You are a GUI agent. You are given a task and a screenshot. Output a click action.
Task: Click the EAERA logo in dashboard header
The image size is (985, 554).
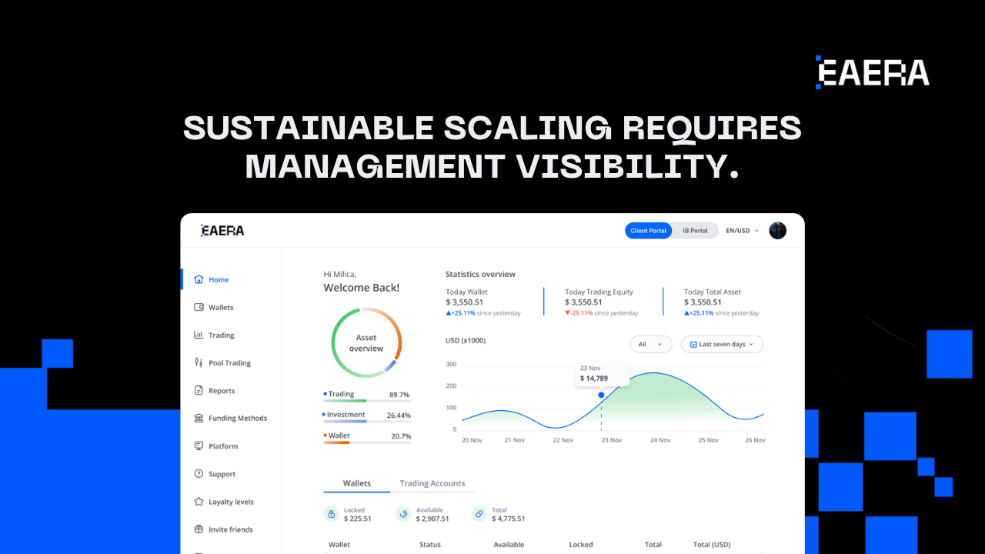222,230
